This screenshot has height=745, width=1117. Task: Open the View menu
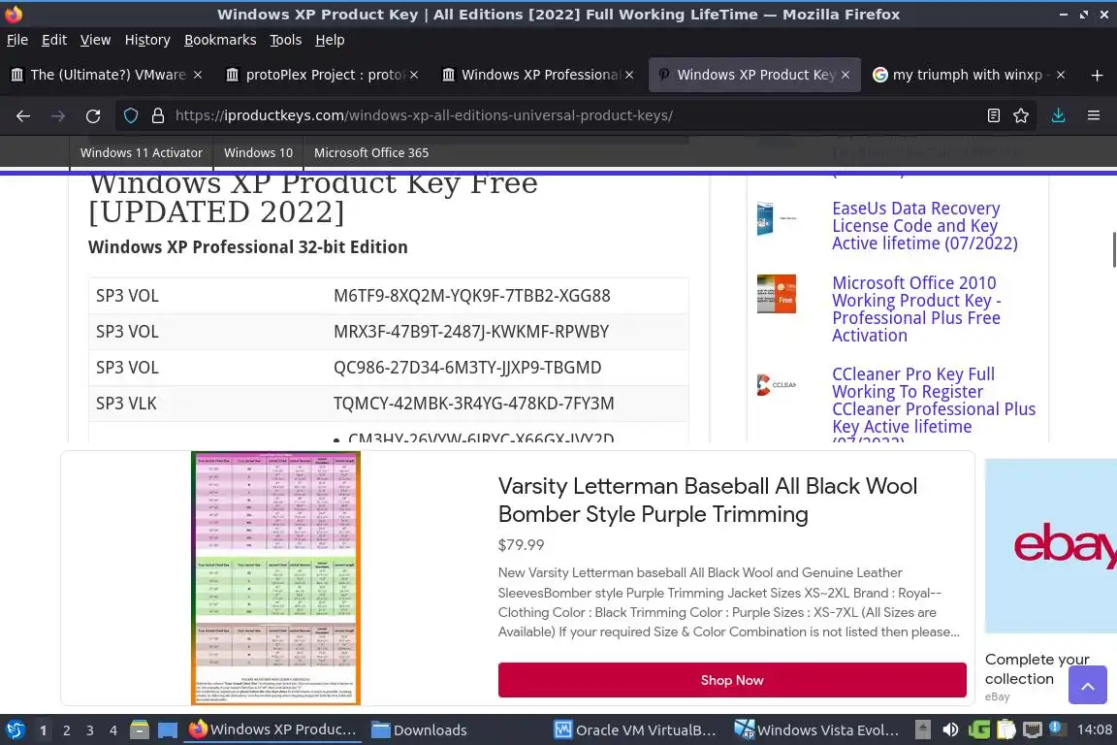tap(95, 40)
